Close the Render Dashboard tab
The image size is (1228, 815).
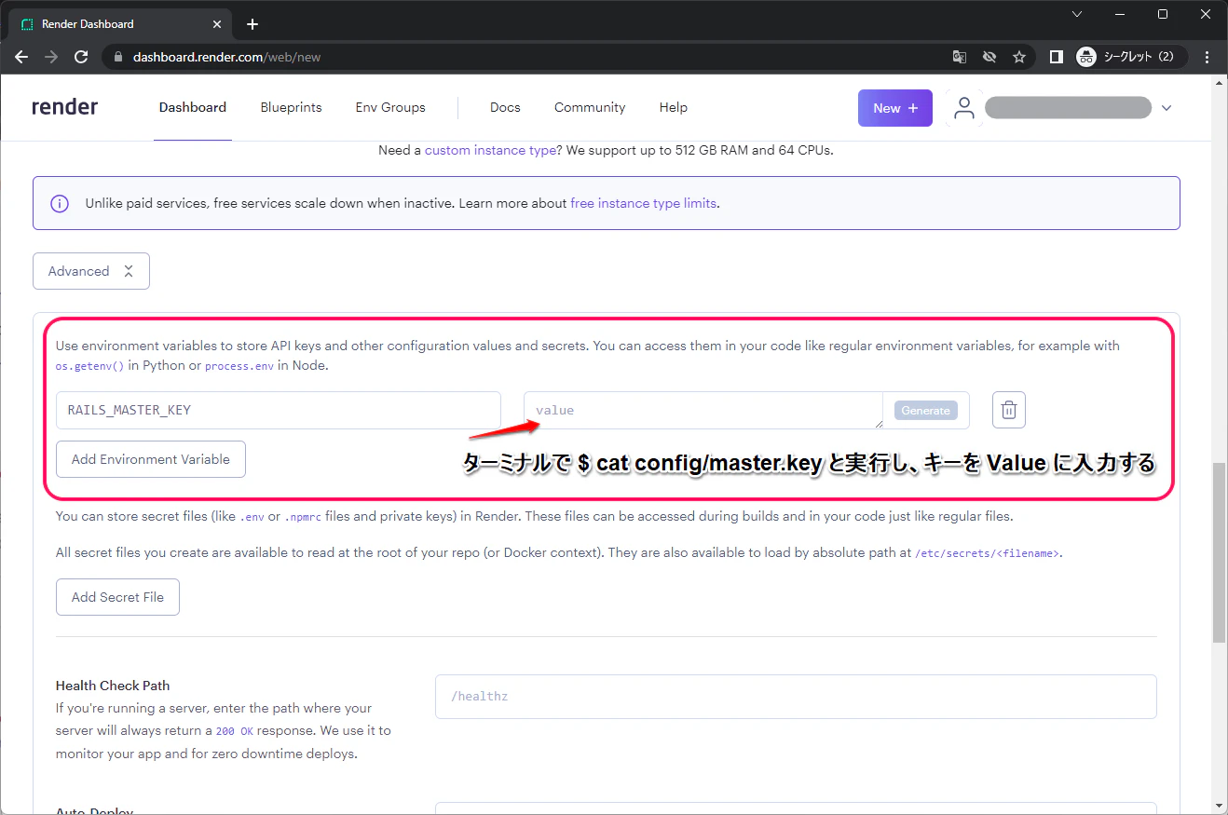(217, 24)
